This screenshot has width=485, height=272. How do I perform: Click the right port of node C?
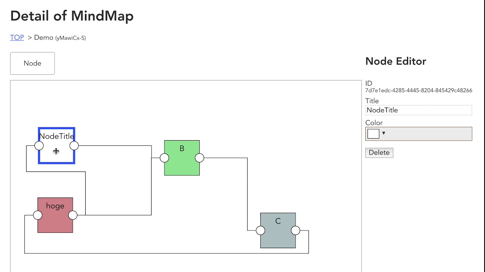(x=296, y=230)
